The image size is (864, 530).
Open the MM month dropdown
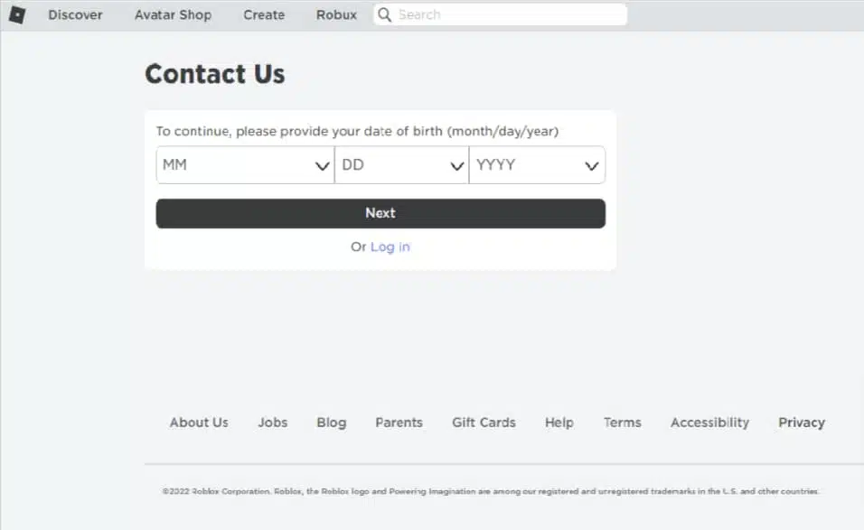244,164
